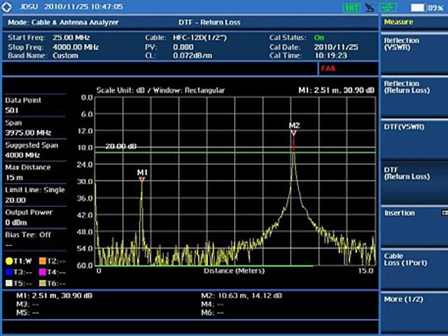Click the Max Distance 15 m value
This screenshot has width=448, height=336.
point(14,178)
